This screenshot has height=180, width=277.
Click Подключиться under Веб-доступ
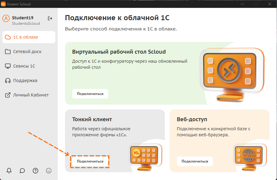point(195,161)
